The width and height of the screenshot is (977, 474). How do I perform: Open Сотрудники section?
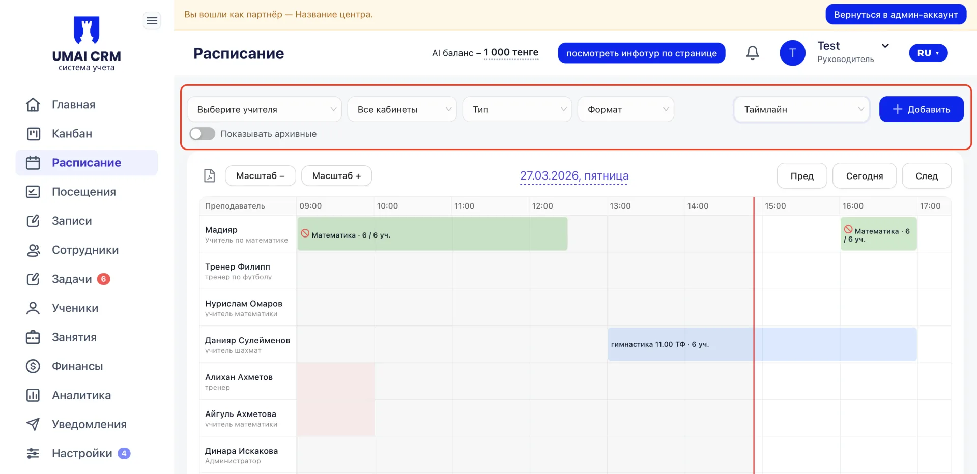tap(85, 250)
